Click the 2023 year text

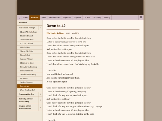(68, 33)
